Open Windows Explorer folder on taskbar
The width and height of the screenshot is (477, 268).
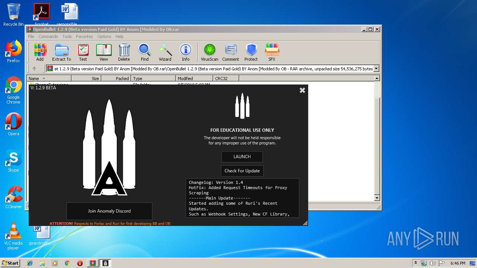(x=42, y=263)
